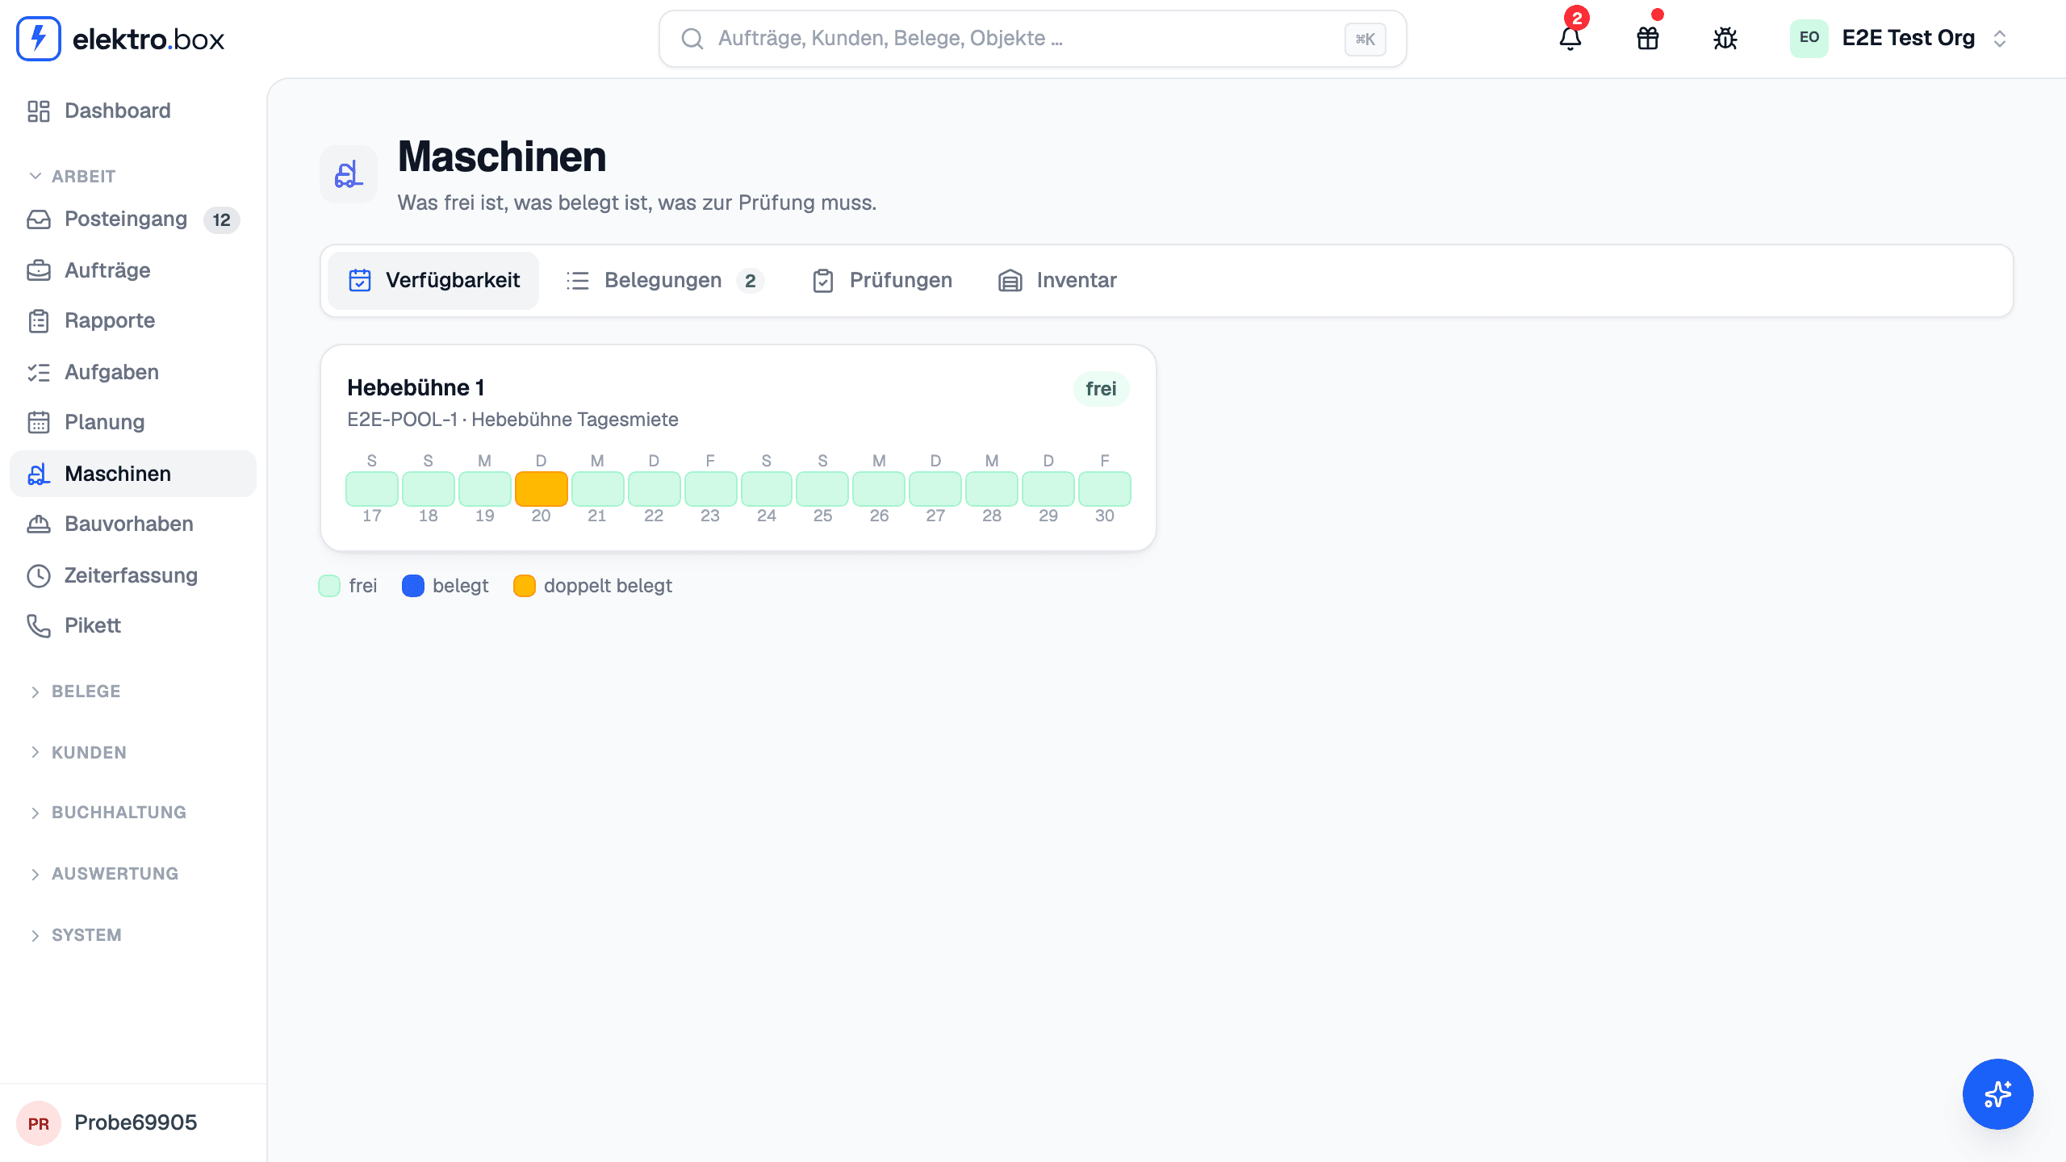
Task: Select the day 24 availability cell
Action: 767,488
